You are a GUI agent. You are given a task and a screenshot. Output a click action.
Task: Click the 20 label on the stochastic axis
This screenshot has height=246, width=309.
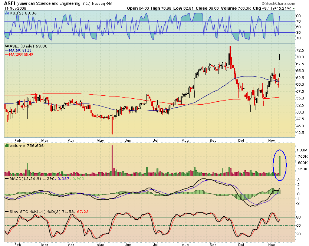[299, 234]
